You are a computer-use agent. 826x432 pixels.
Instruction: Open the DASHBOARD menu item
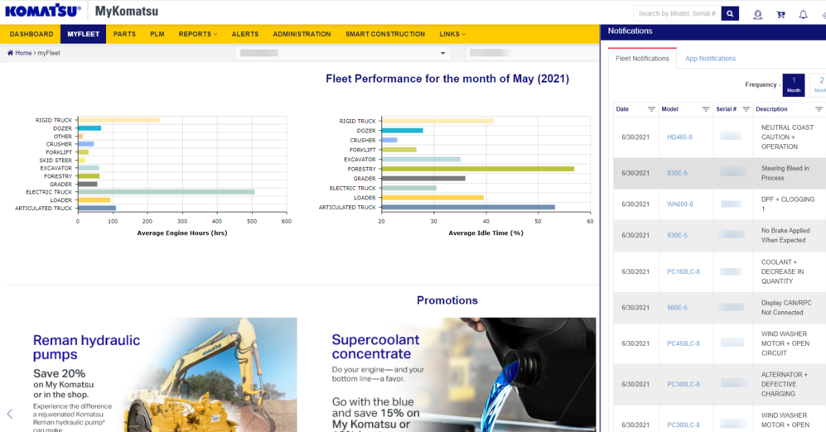31,34
